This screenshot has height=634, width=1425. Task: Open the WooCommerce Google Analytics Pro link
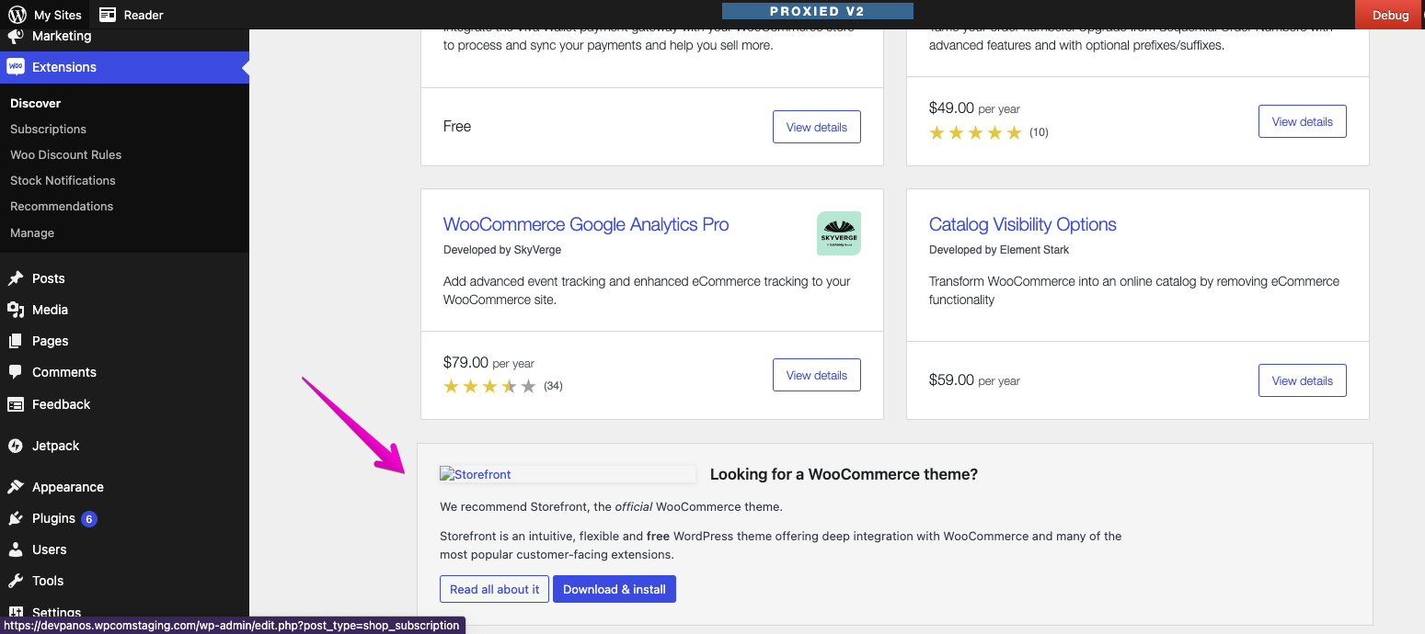click(585, 224)
